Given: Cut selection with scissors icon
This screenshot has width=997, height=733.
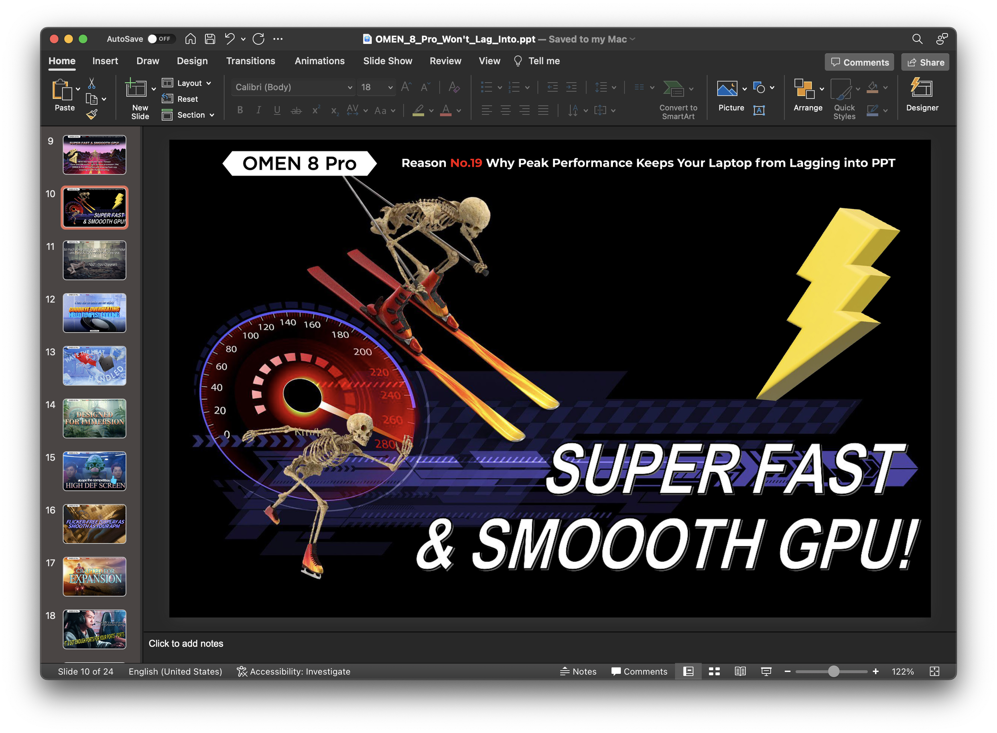Looking at the screenshot, I should pos(91,83).
